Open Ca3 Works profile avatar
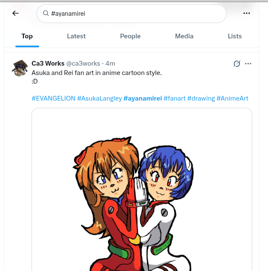This screenshot has height=271, width=268. (20, 68)
